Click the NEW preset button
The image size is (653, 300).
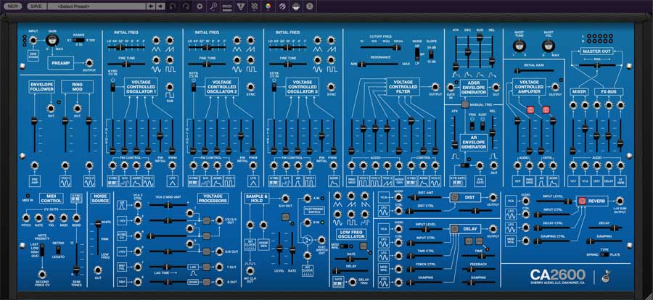click(x=13, y=7)
